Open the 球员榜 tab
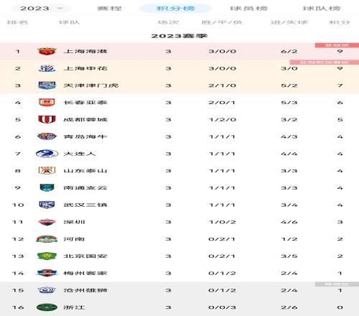Image resolution: width=359 pixels, height=316 pixels. click(248, 9)
